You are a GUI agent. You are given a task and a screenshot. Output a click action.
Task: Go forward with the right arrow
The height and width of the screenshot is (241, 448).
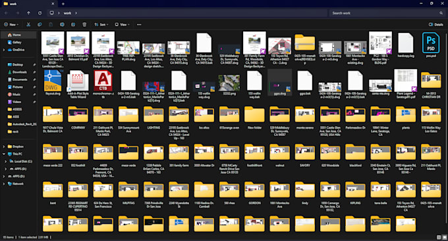click(17, 13)
